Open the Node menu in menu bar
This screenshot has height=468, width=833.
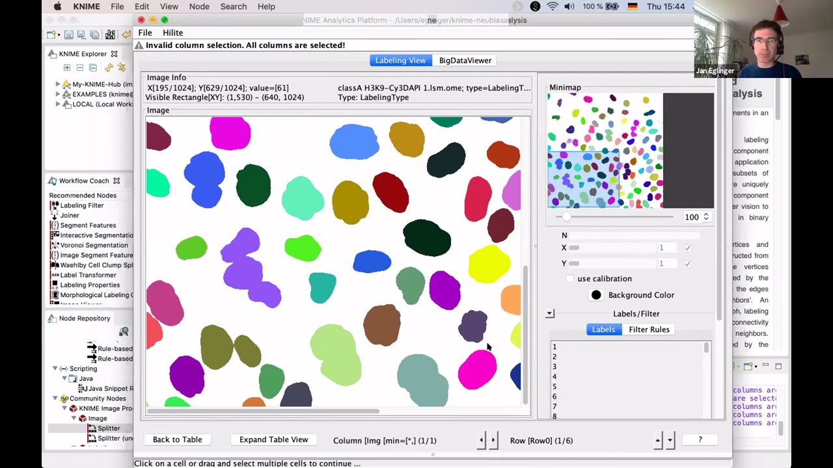coord(199,6)
